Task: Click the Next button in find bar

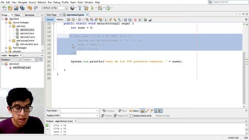Action: (122, 111)
